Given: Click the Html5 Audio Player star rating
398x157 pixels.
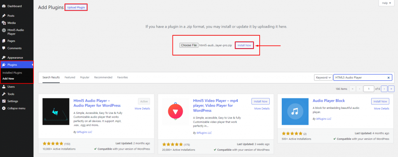Looking at the screenshot, I should (x=53, y=143).
